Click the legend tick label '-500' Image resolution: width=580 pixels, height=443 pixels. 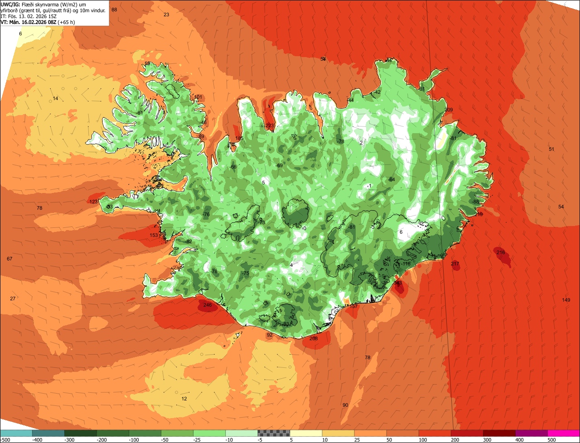click(x=5, y=440)
